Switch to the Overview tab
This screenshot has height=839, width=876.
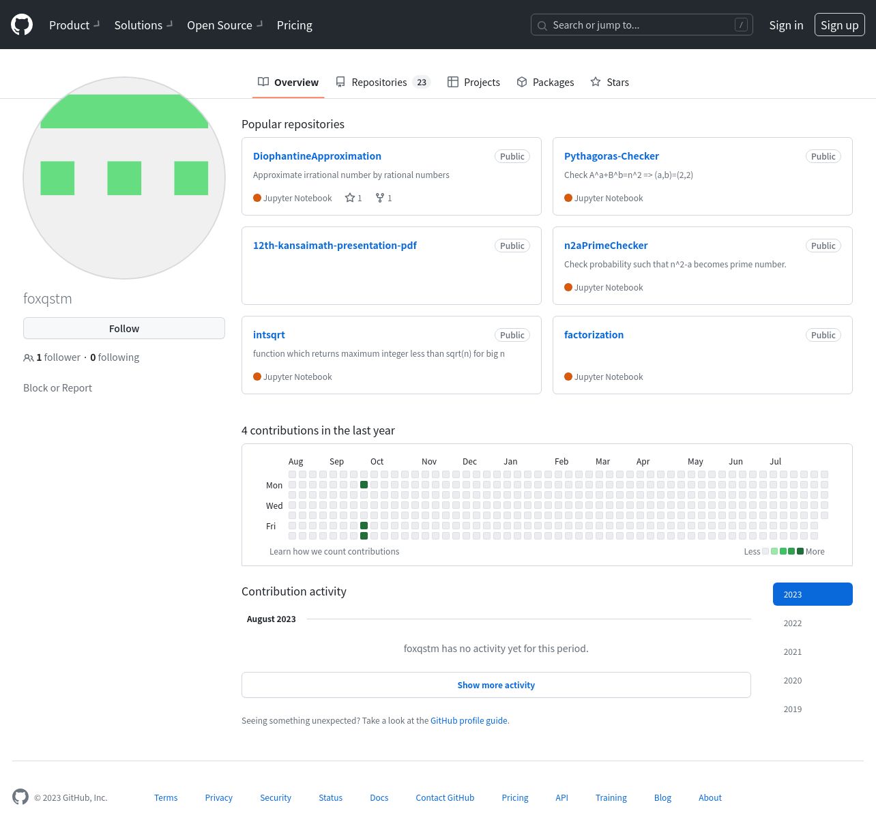(x=288, y=82)
